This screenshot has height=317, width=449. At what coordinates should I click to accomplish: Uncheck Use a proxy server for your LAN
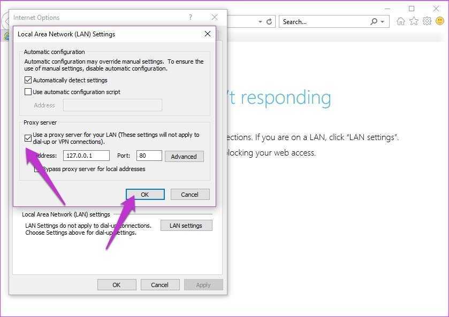tap(28, 138)
